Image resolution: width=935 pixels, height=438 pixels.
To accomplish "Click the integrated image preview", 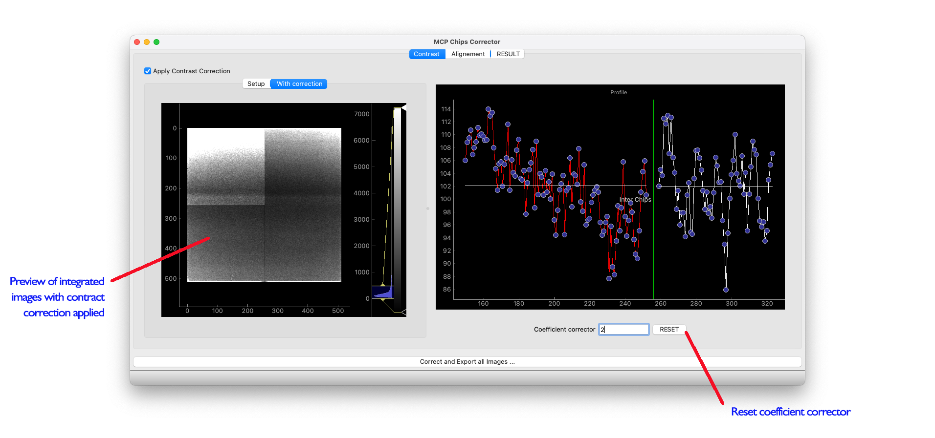I will (264, 205).
